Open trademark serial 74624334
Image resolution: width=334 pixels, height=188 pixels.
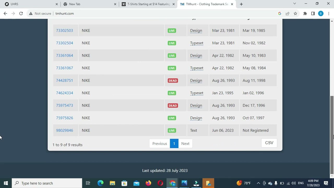(64, 93)
